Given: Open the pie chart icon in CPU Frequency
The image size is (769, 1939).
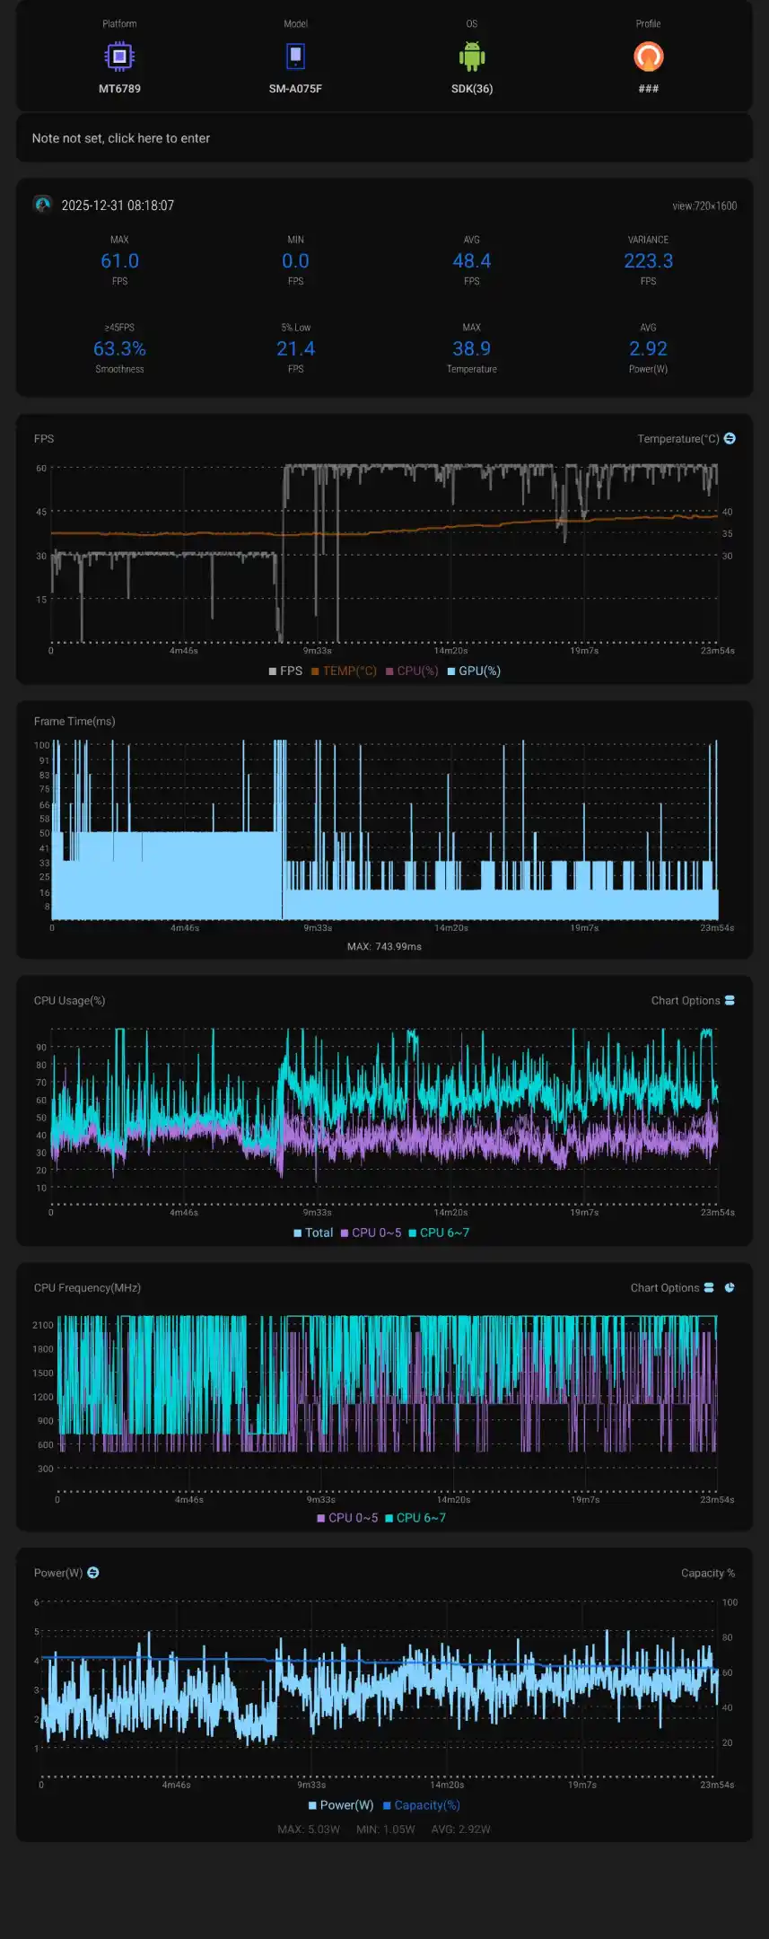Looking at the screenshot, I should coord(730,1287).
